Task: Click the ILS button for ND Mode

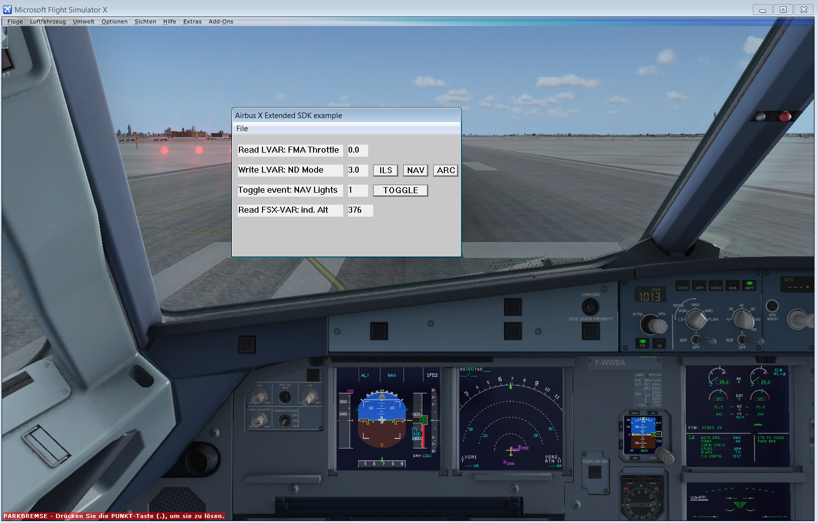Action: click(386, 170)
